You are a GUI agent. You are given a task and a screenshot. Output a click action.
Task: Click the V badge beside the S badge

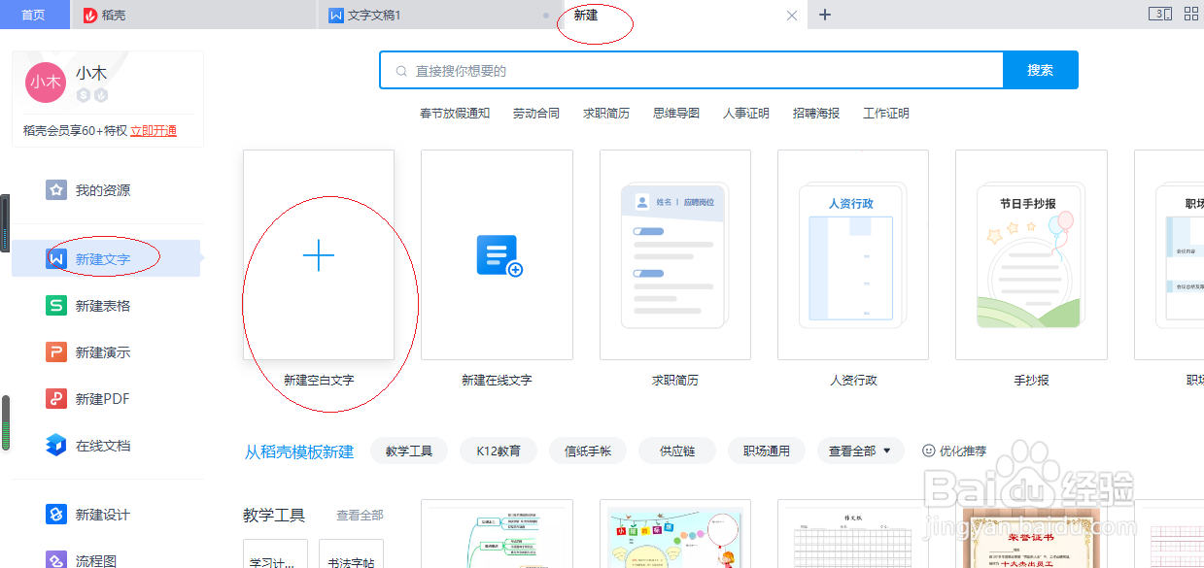[100, 95]
